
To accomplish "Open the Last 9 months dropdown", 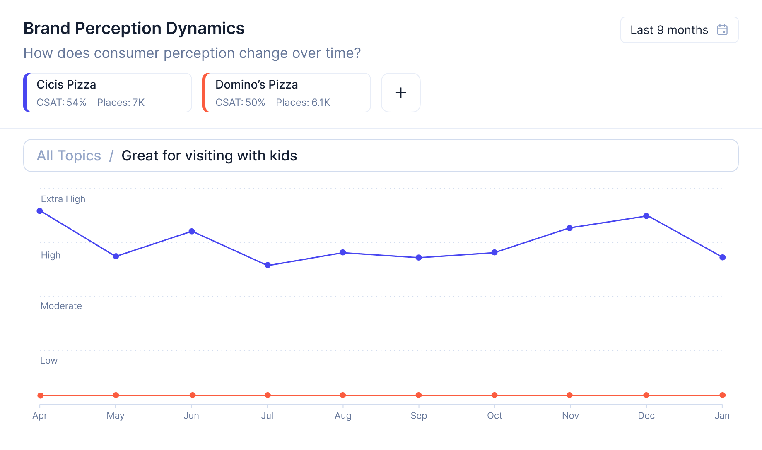I will [x=679, y=30].
